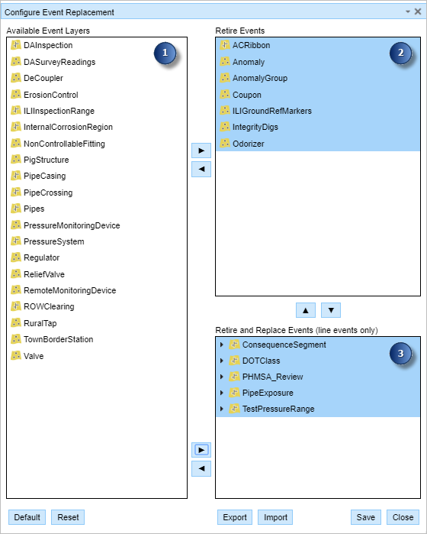Select ILIGroundRefMarkers in Retire Events
The image size is (427, 534).
click(x=318, y=111)
